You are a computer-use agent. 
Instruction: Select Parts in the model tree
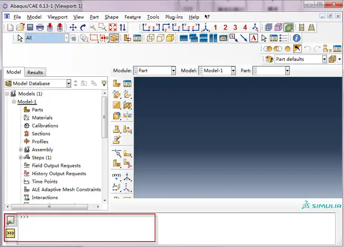tap(37, 110)
